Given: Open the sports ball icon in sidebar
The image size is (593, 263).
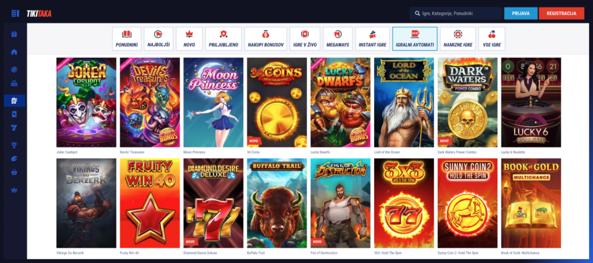Looking at the screenshot, I should coord(14,69).
